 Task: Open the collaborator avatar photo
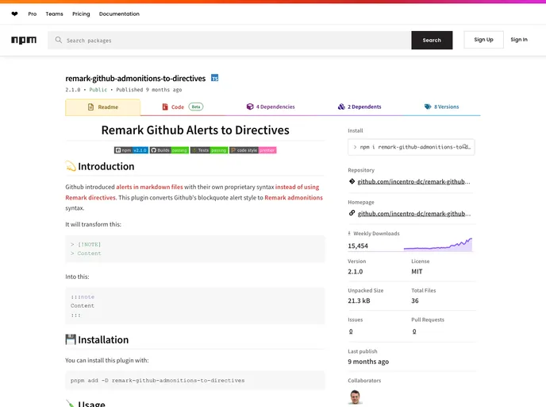pos(356,397)
